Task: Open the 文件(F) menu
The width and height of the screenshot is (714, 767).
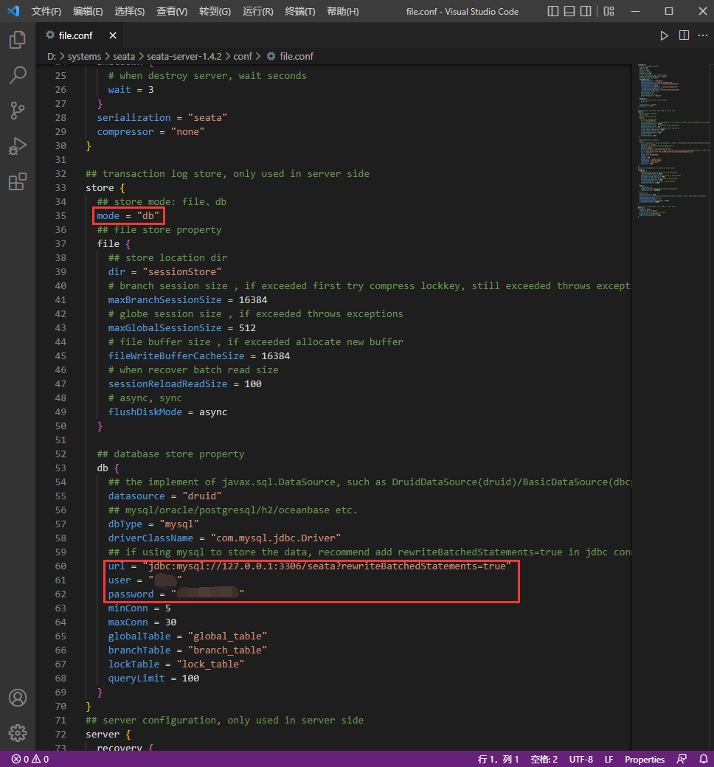Action: click(x=46, y=11)
